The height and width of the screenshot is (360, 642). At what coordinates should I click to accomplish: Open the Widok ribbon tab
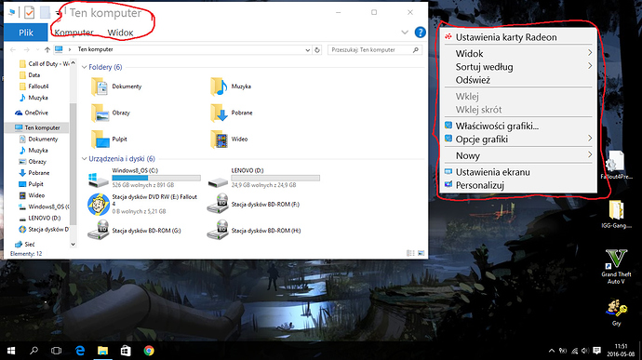[120, 33]
